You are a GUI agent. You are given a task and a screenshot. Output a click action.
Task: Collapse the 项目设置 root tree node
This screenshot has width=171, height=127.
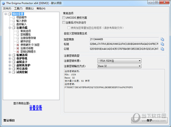(6, 14)
